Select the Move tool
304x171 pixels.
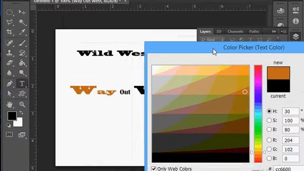click(x=22, y=12)
